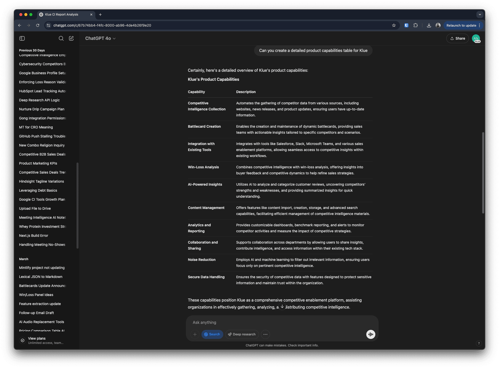Toggle Deep research in composer
499x368 pixels.
pyautogui.click(x=242, y=334)
